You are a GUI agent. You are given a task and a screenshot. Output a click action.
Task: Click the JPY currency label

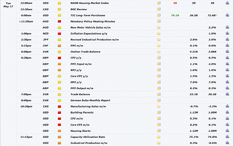[x=46, y=40]
